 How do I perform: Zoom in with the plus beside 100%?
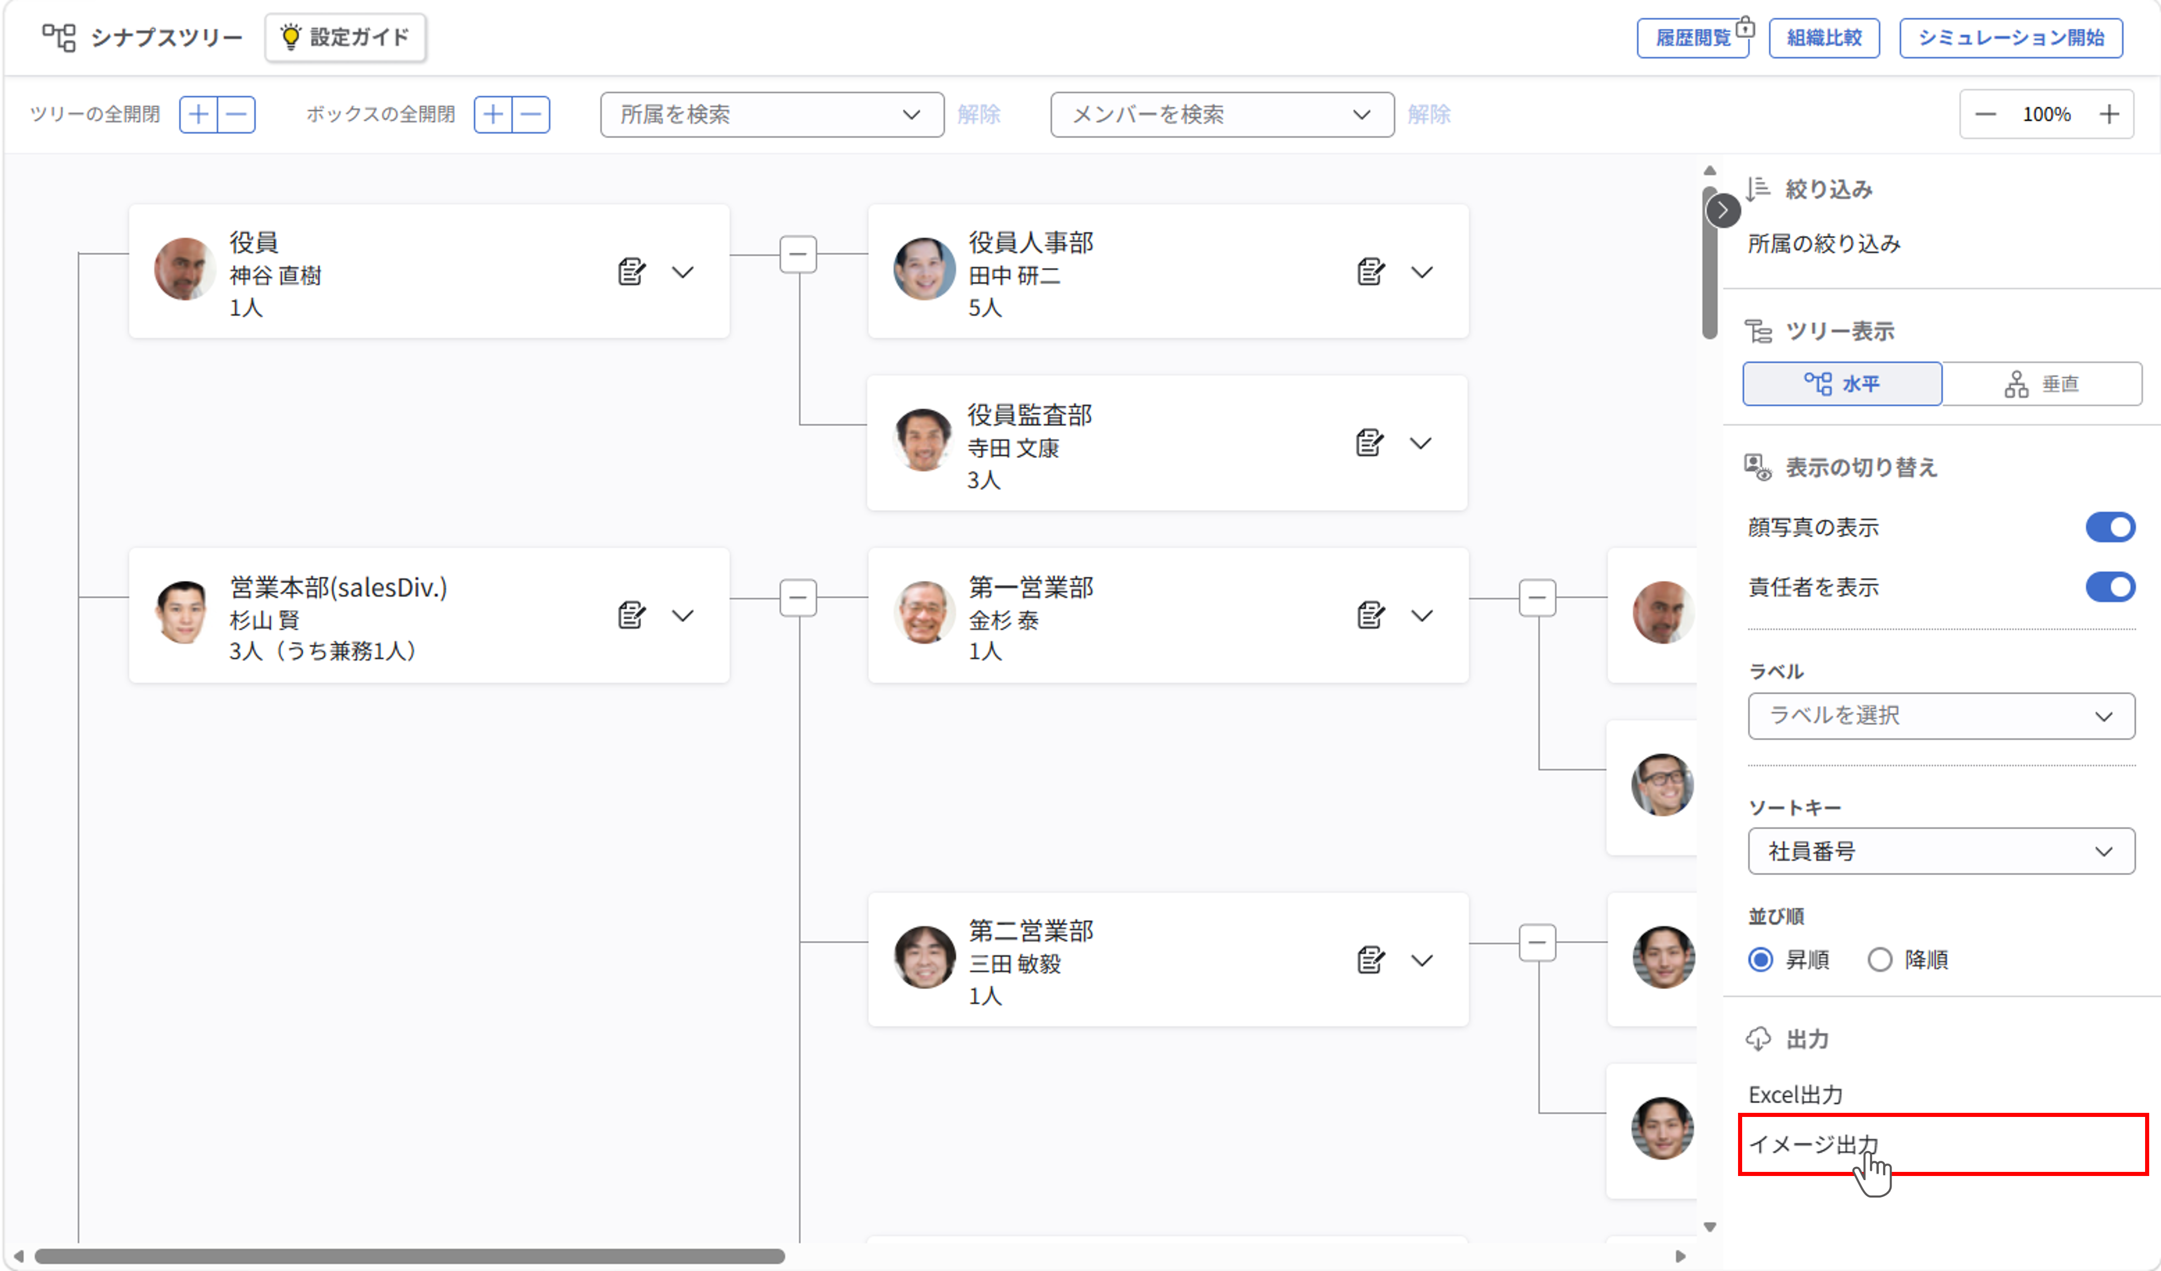point(2110,114)
